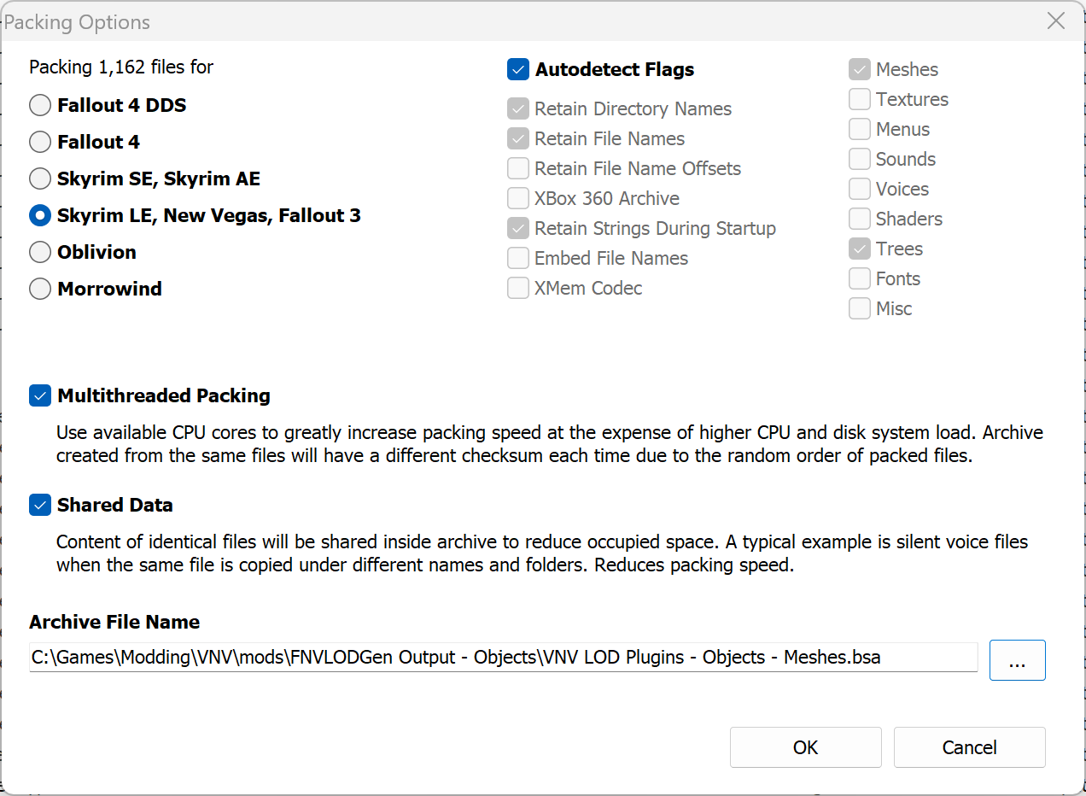
Task: Select Skyrim SE, Skyrim AE format
Action: click(x=40, y=179)
